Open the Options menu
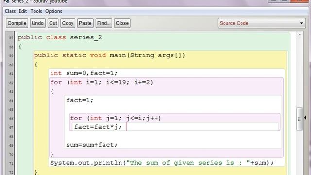The height and width of the screenshot is (175, 311). [53, 11]
